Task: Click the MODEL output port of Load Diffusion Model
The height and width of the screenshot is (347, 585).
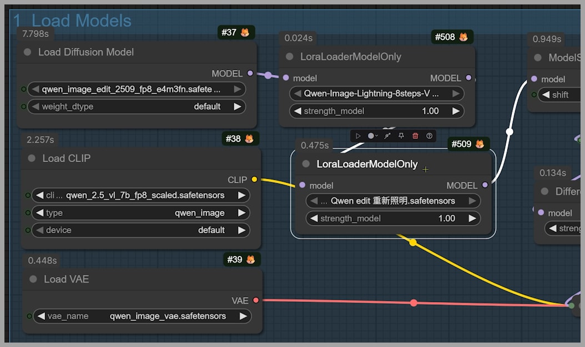Action: tap(250, 73)
